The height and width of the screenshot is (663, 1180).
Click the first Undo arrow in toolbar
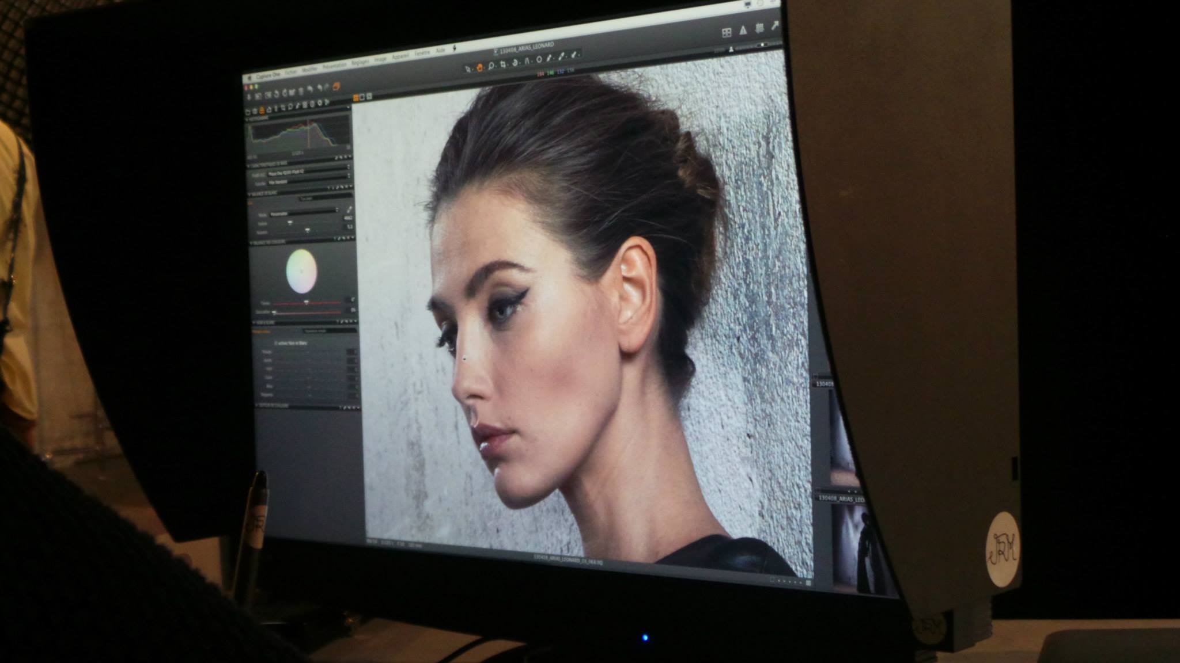click(x=309, y=89)
